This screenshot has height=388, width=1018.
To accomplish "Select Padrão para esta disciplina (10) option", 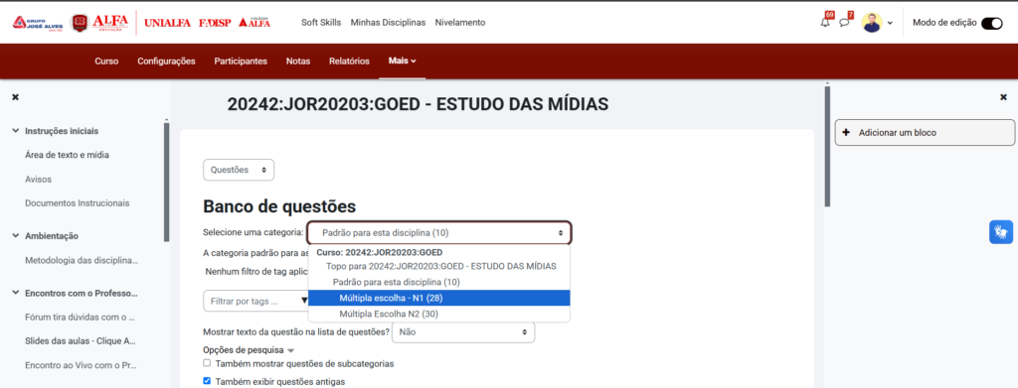I will pos(438,283).
